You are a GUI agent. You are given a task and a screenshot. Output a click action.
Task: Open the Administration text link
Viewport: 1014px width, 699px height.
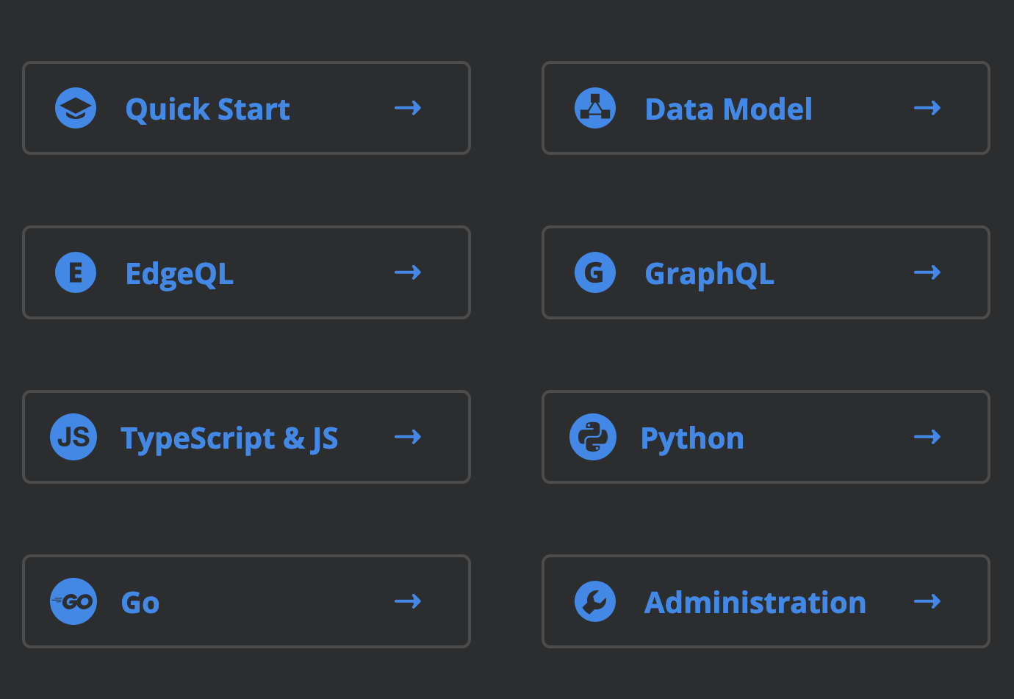click(755, 603)
